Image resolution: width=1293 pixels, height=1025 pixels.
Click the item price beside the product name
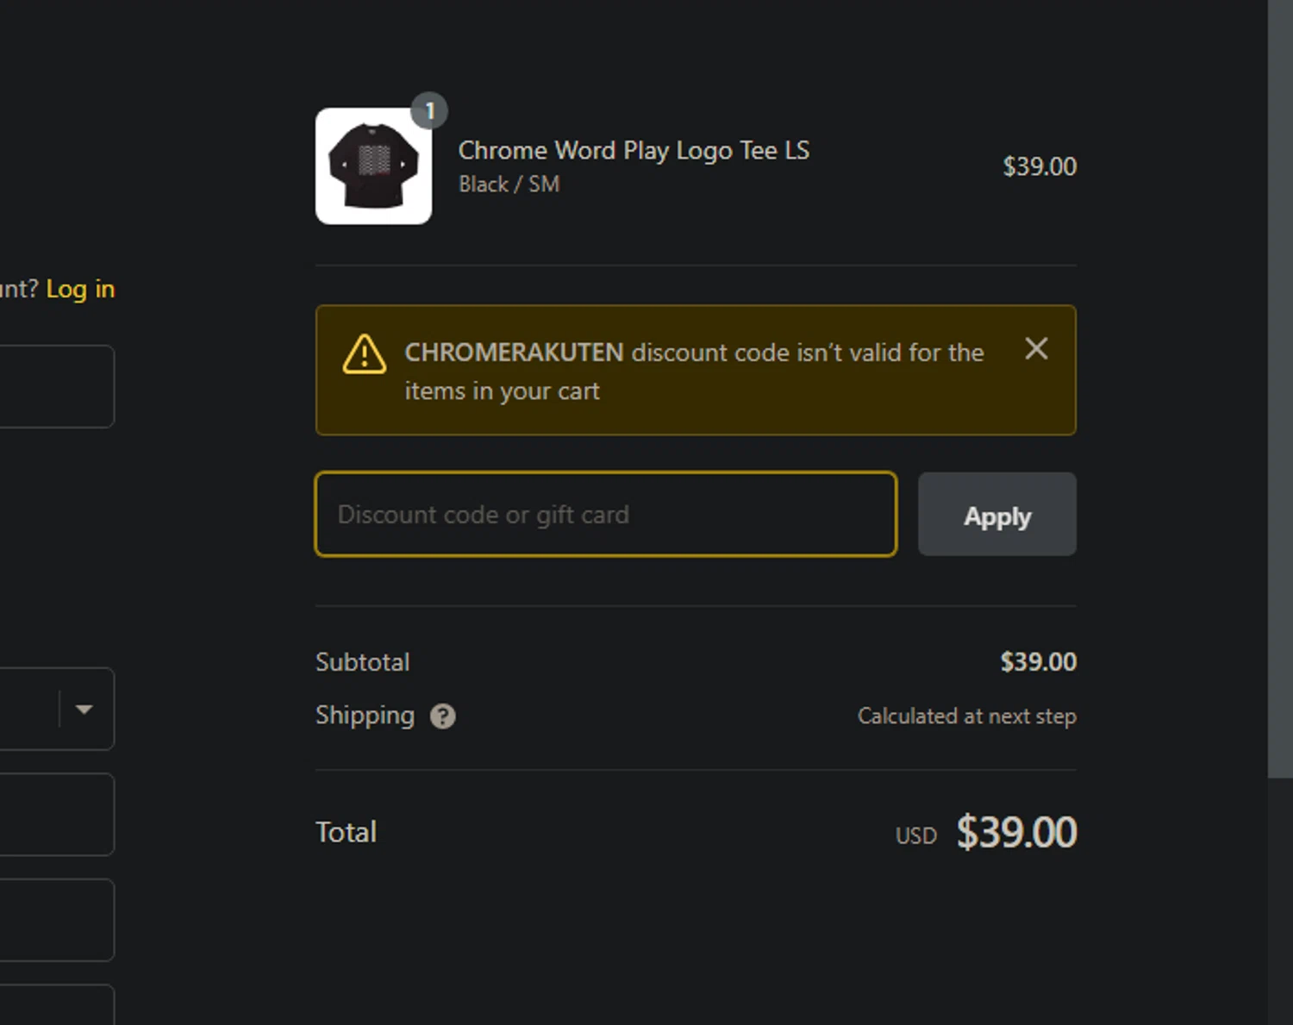[x=1039, y=166]
